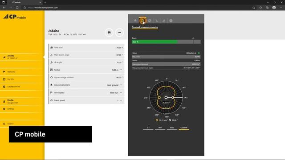Open a new browser tab
285x160 pixels.
45,2
